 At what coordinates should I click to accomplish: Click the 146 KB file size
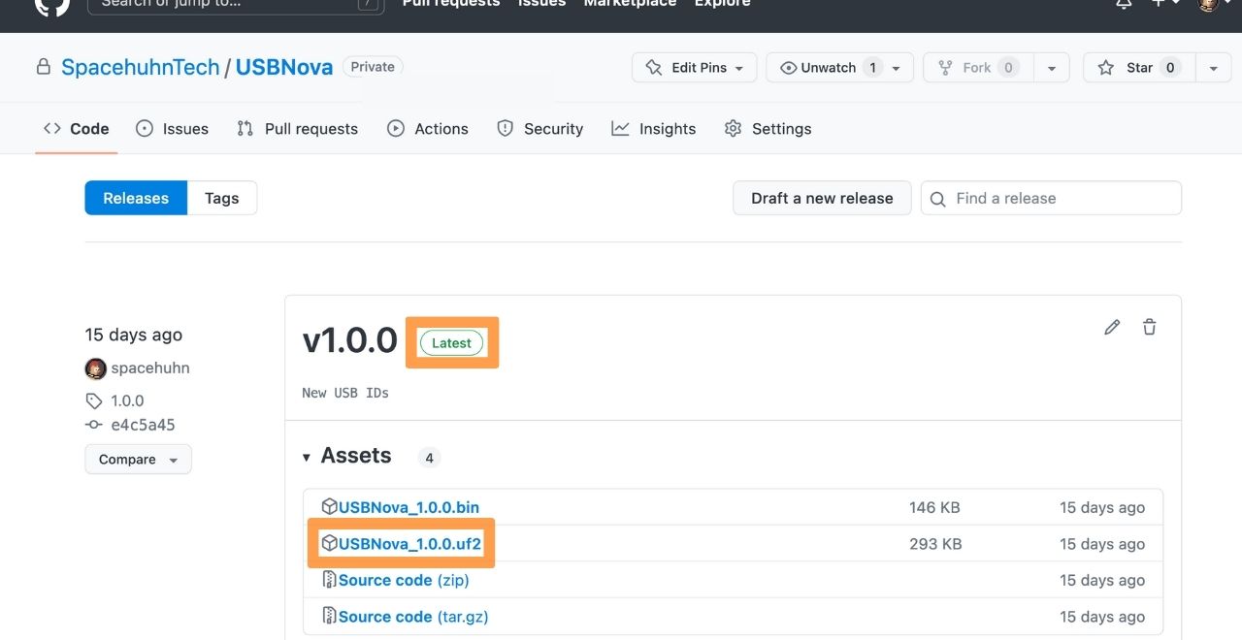pos(935,507)
